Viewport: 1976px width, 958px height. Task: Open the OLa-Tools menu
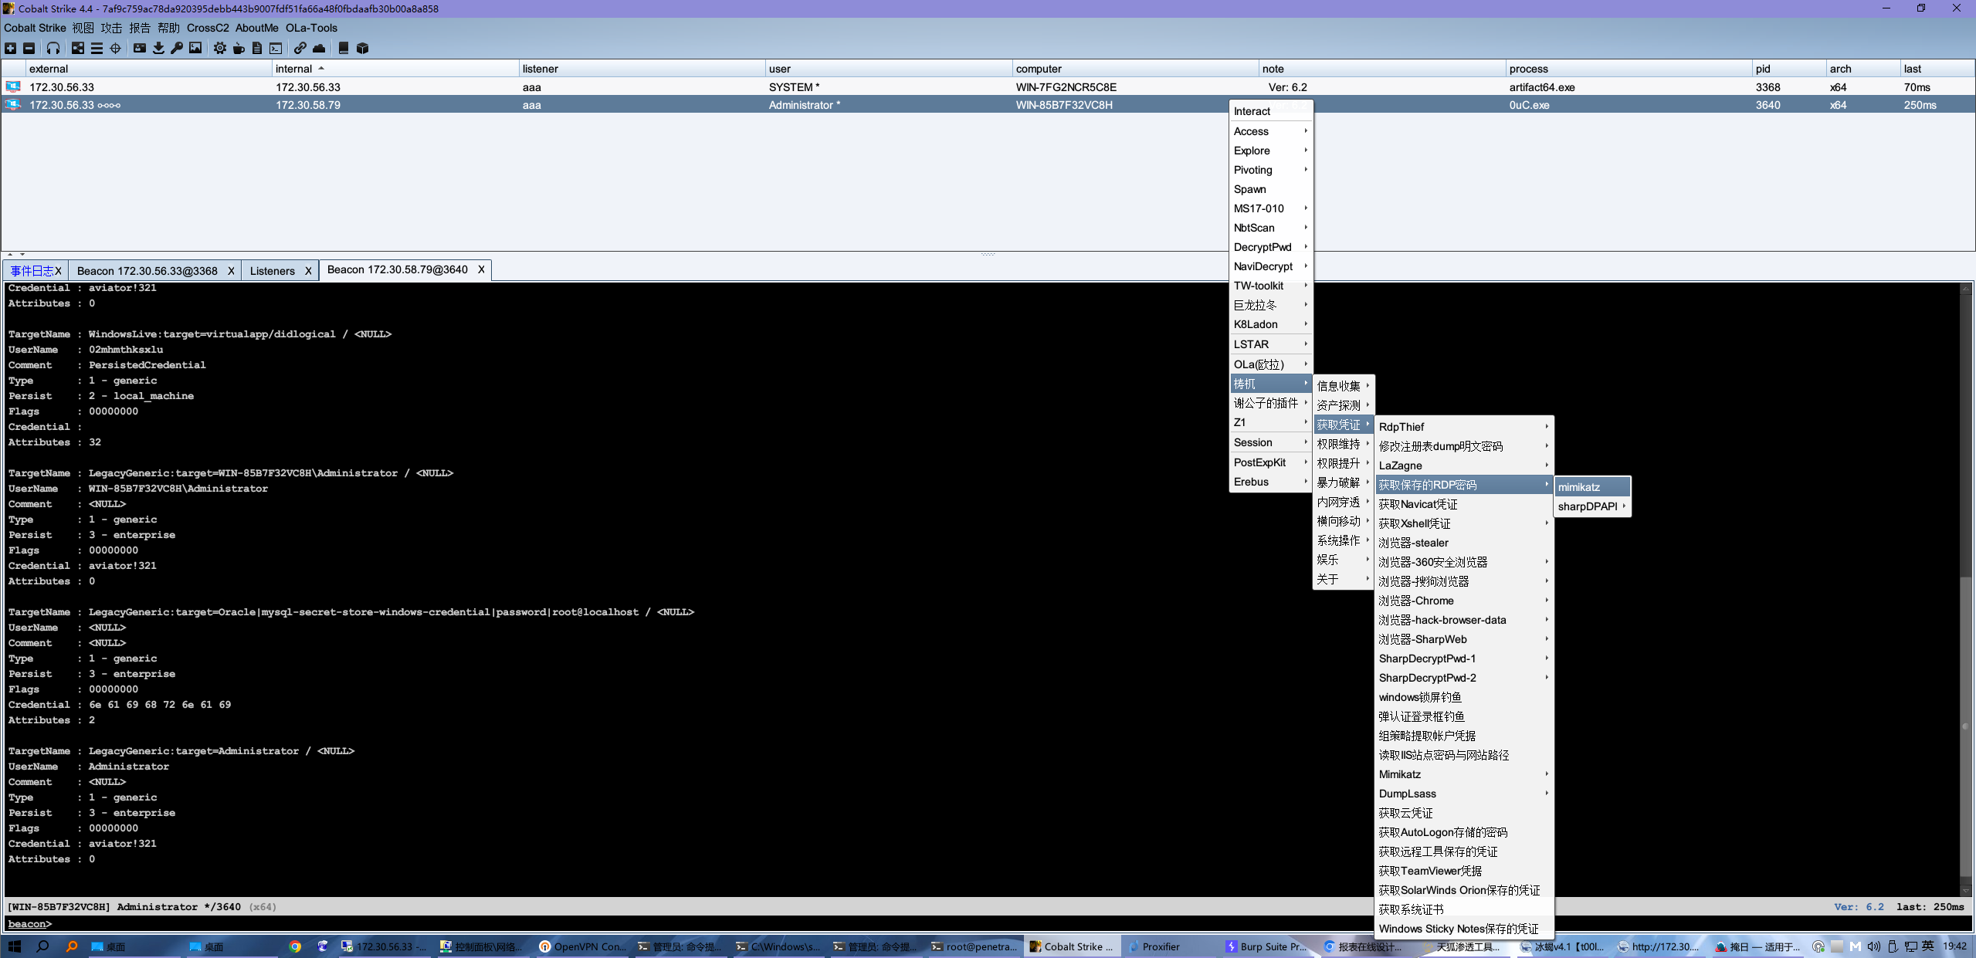click(311, 28)
